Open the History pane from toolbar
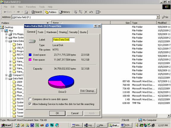This screenshot has width=171, height=128. 65,12
